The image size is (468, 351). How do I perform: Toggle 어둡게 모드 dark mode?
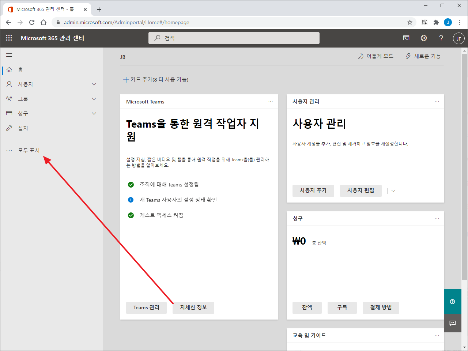(375, 56)
